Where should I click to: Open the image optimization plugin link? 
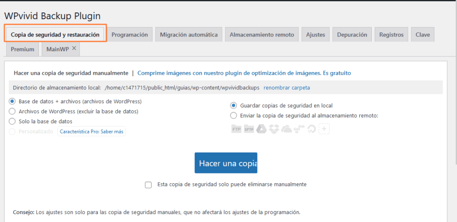click(244, 73)
